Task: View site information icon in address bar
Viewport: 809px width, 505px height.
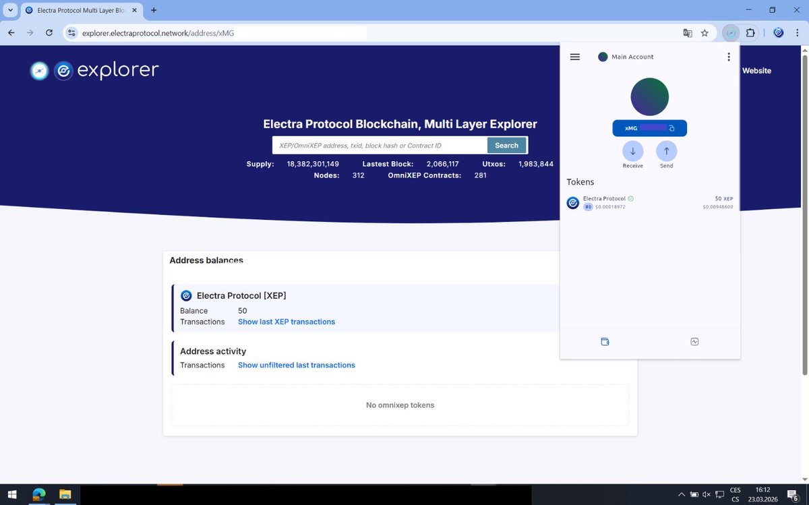Action: coord(72,32)
